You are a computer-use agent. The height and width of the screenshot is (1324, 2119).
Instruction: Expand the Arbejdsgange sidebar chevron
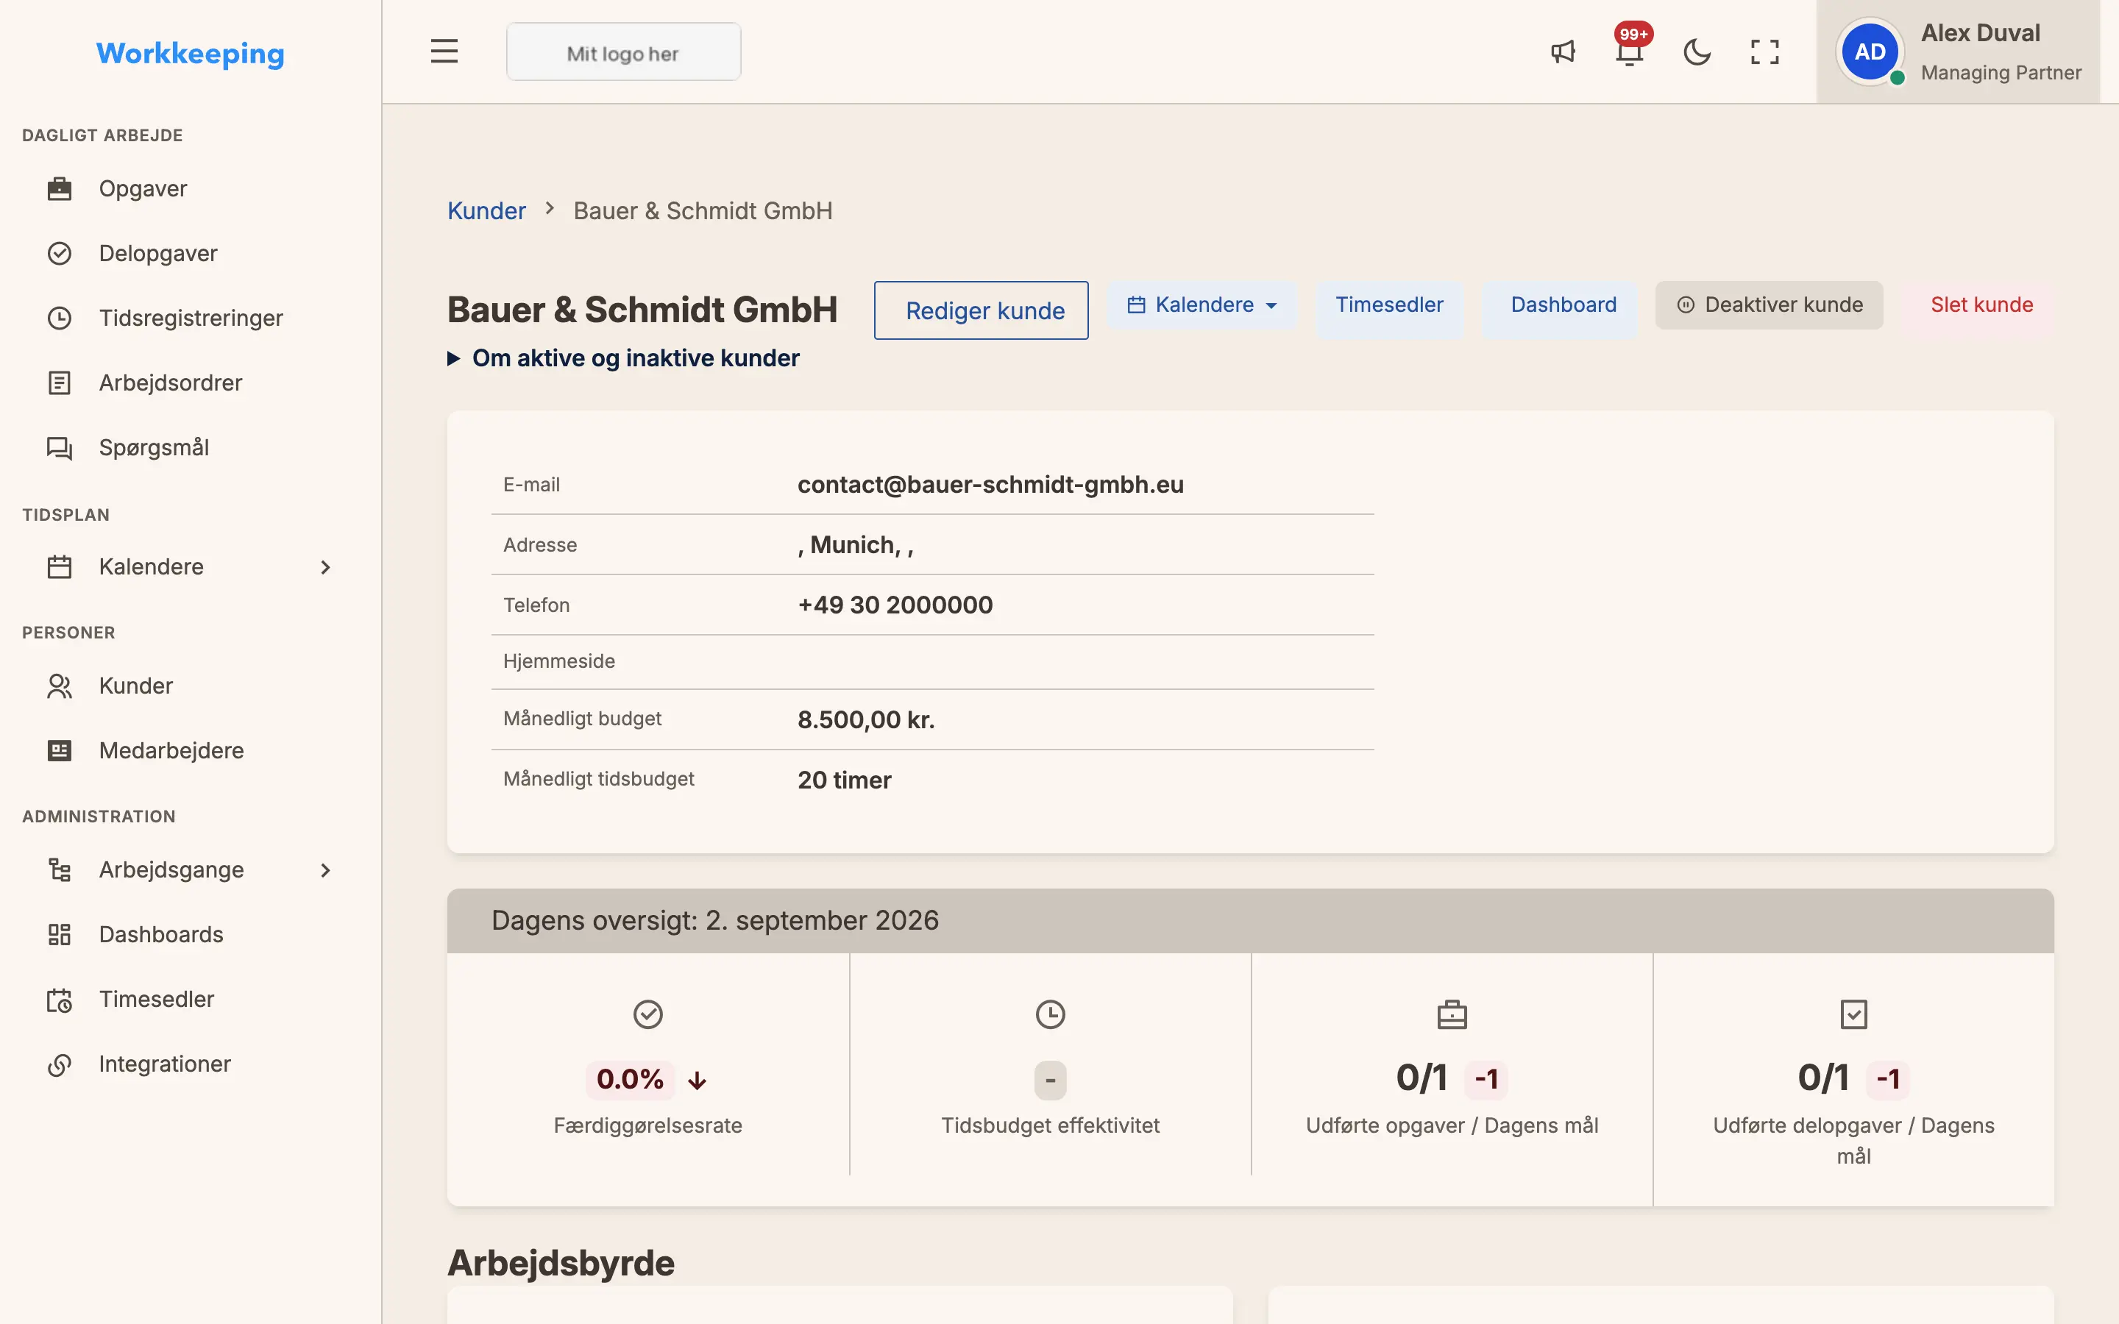[326, 869]
